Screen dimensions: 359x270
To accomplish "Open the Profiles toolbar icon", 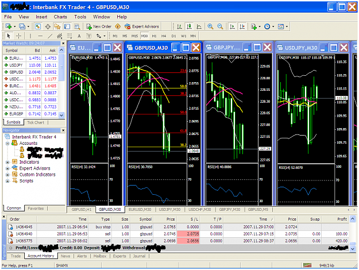I will (22, 26).
